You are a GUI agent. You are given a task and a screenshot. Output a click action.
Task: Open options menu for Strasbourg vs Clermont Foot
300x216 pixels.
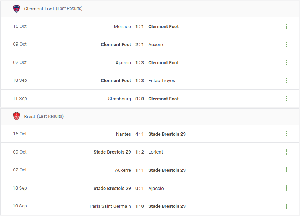(286, 99)
